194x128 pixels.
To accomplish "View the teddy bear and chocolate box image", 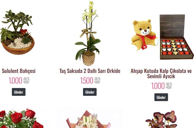I will tap(162, 37).
